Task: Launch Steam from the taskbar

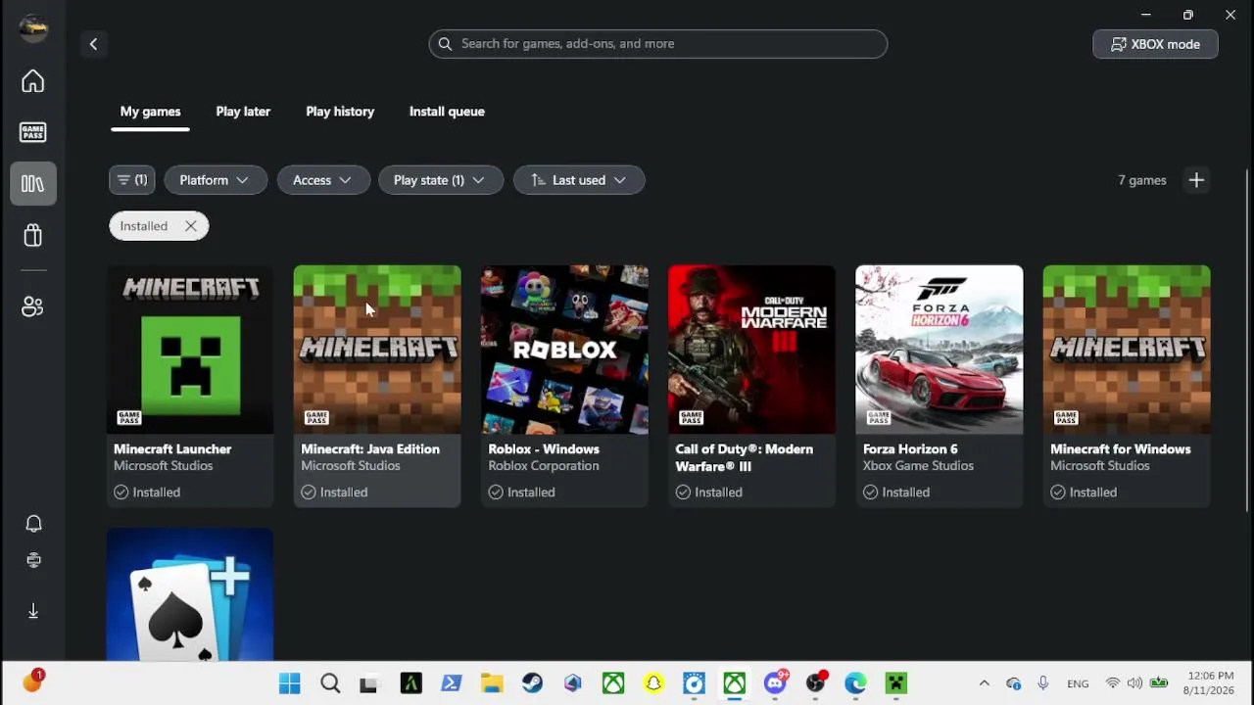Action: [532, 683]
